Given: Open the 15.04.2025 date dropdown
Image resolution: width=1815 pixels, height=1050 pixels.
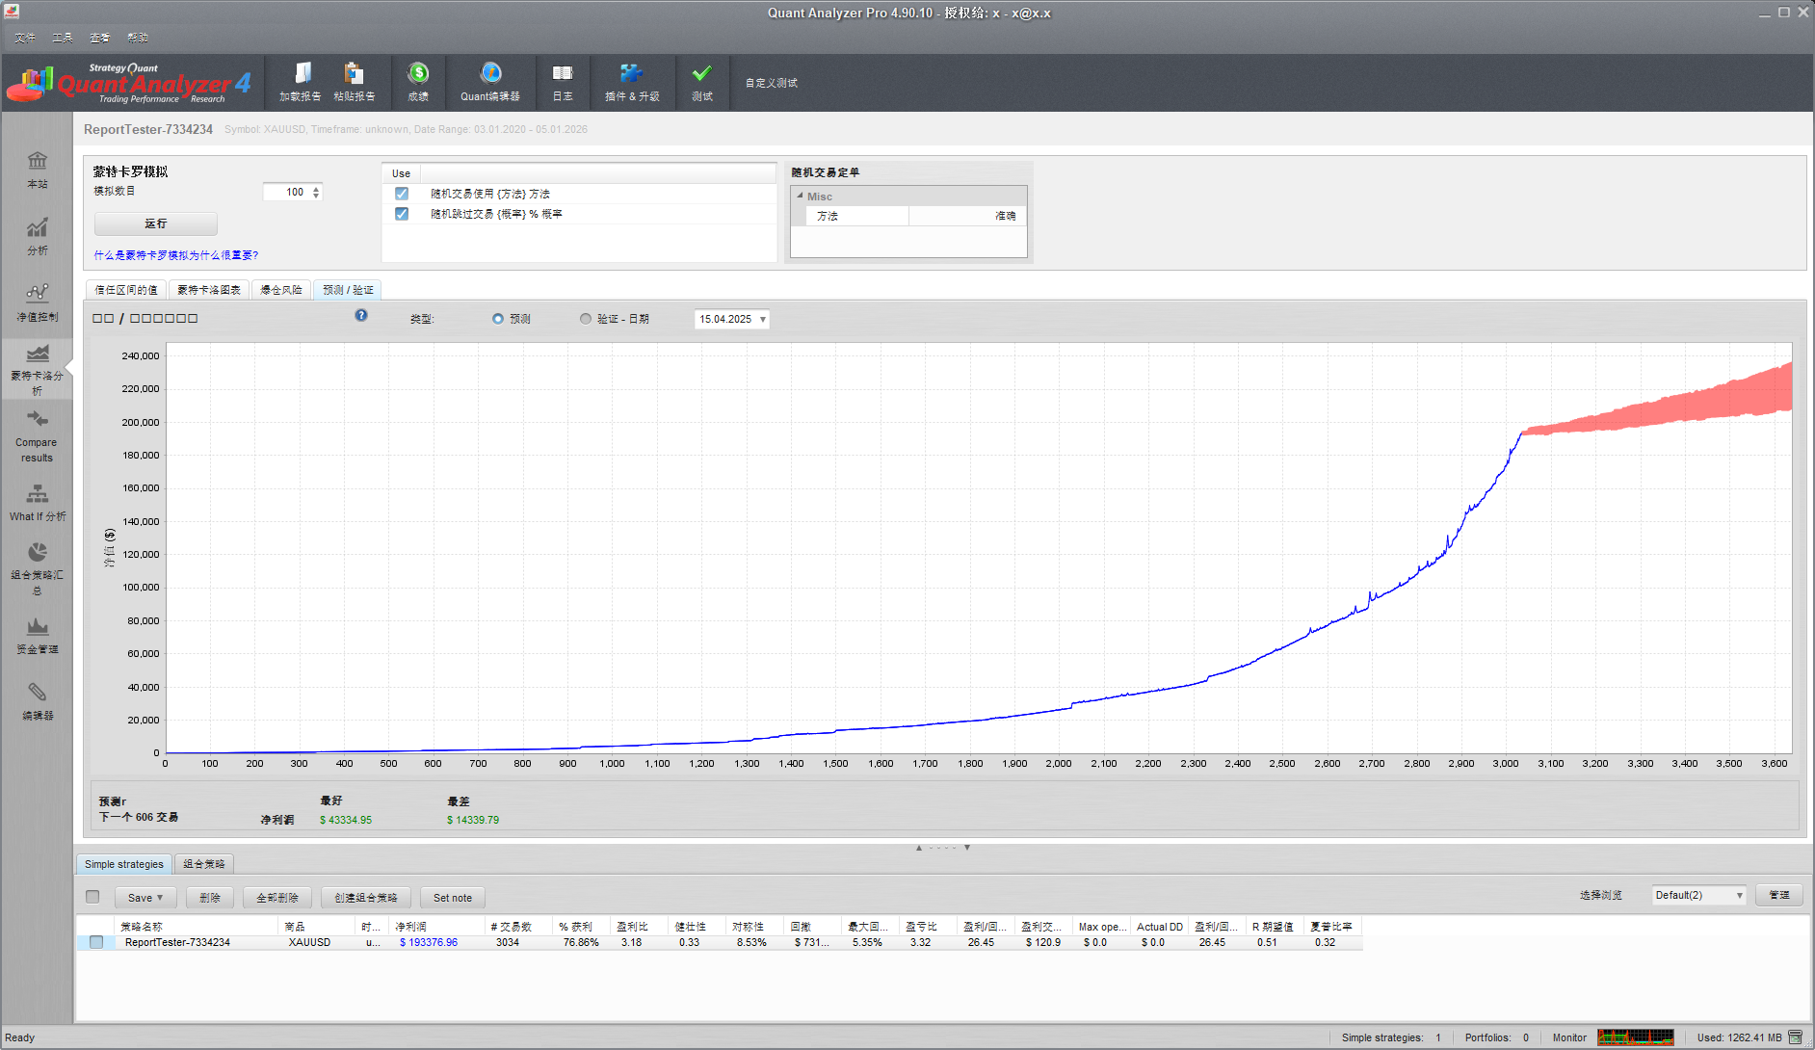Looking at the screenshot, I should [762, 320].
